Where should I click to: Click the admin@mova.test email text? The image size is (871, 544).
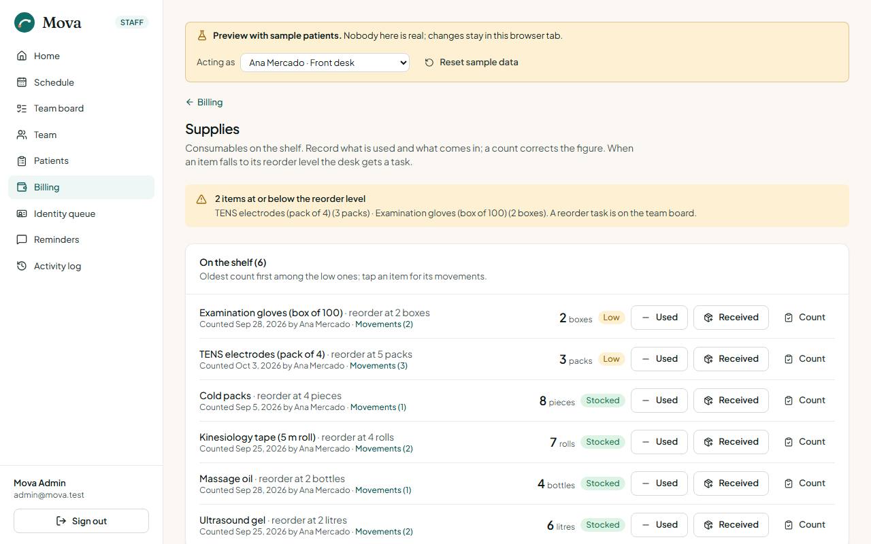pos(49,495)
